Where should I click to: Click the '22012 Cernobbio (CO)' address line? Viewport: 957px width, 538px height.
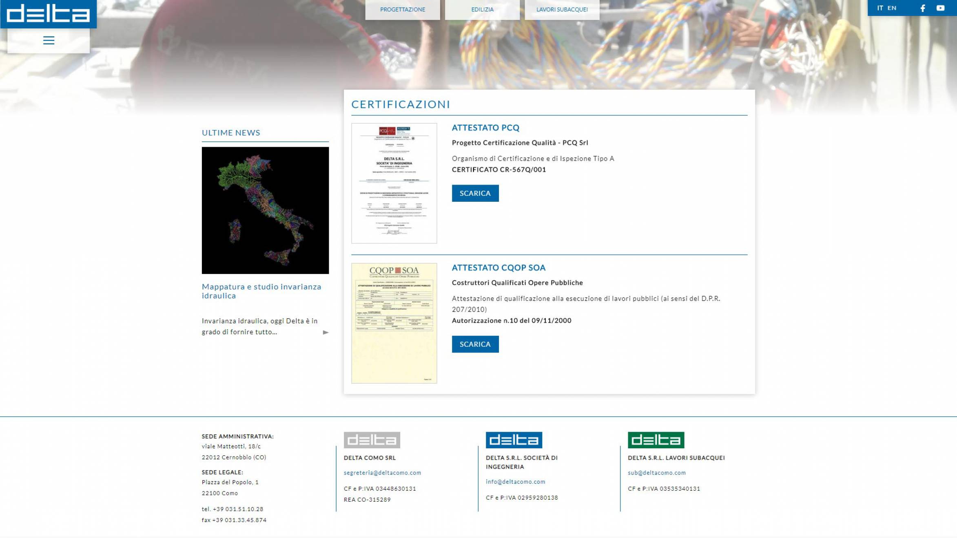(x=234, y=457)
